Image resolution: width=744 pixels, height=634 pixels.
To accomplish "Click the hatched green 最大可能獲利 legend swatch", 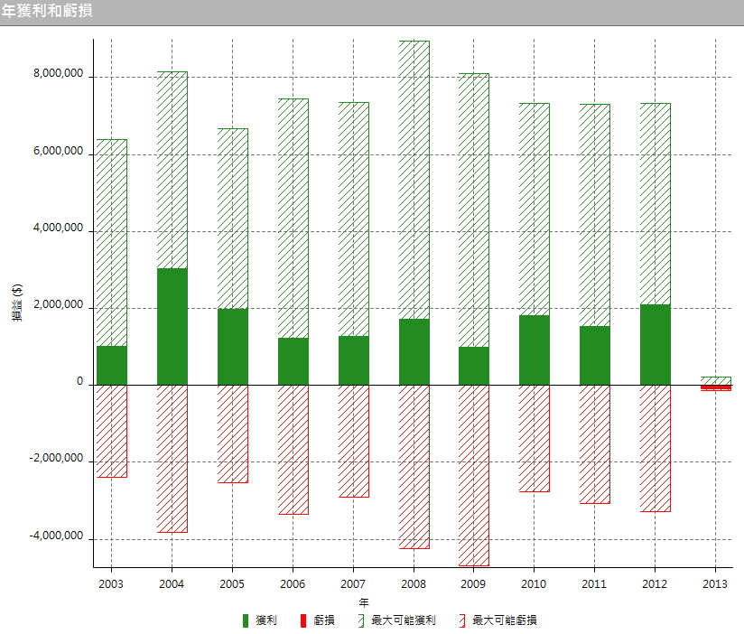I will 361,620.
